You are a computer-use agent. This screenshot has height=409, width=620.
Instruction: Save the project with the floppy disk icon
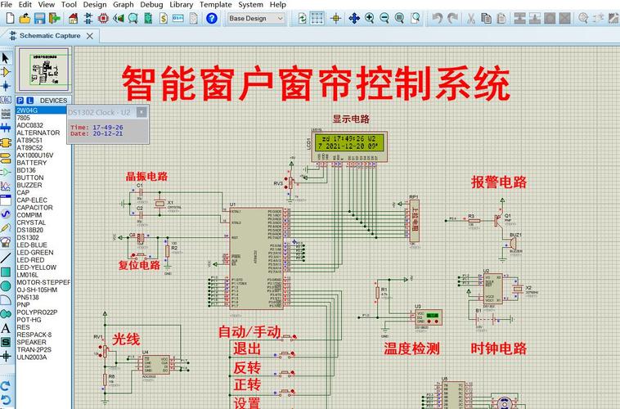click(x=39, y=18)
